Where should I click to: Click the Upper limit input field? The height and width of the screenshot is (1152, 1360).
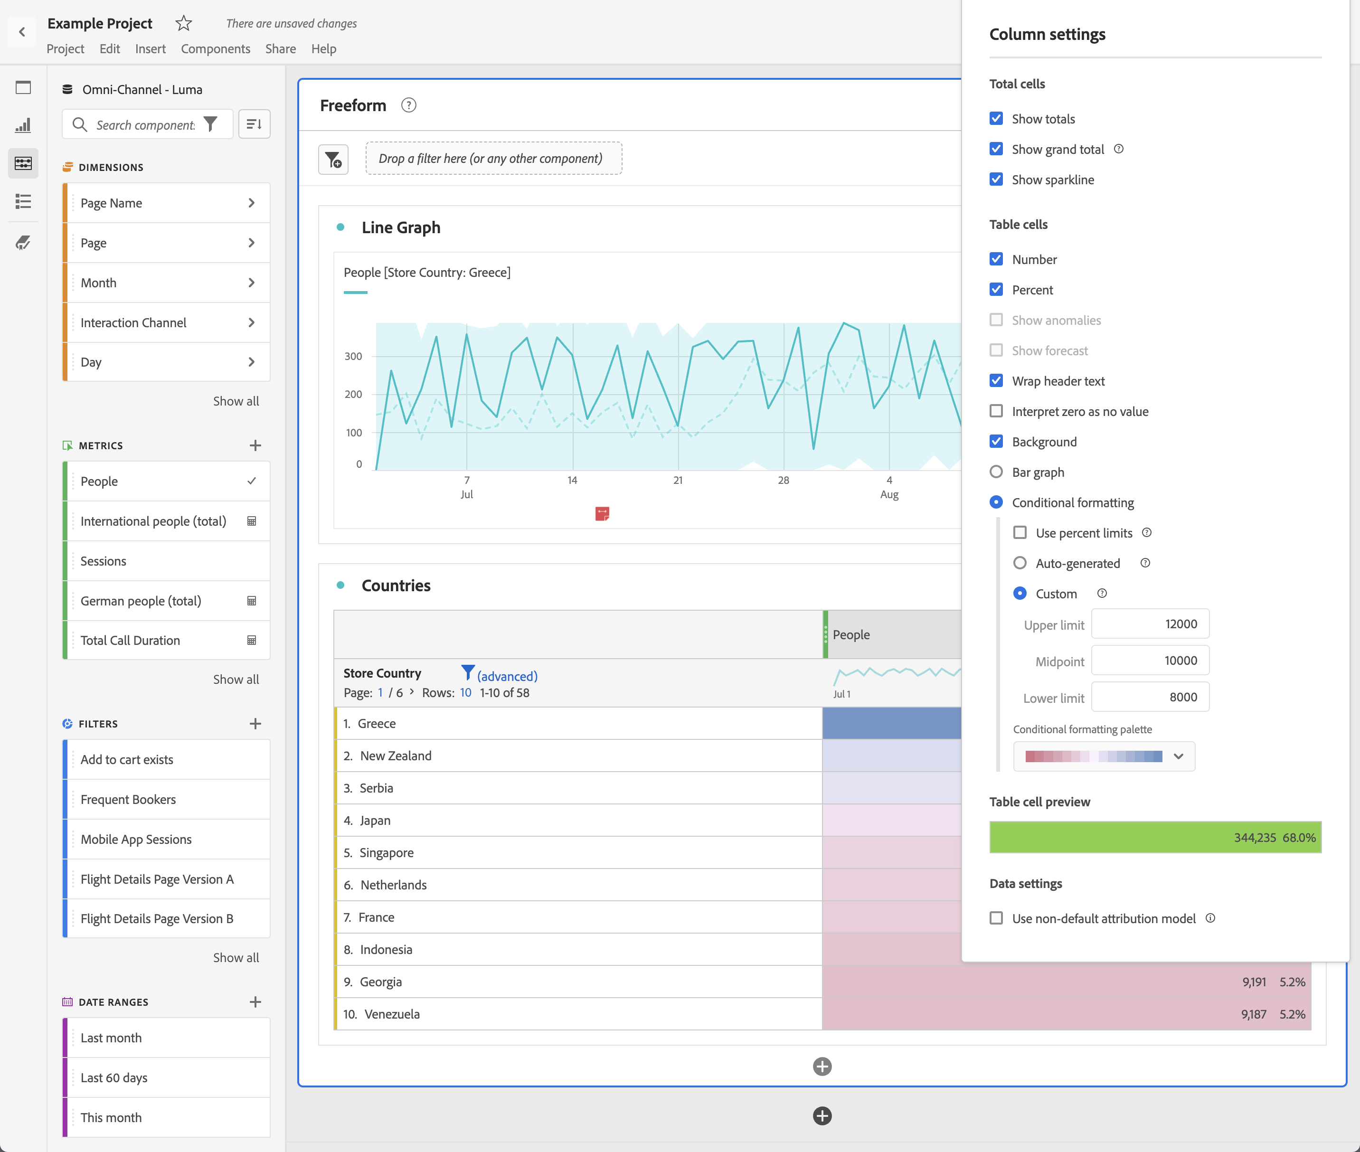pos(1150,623)
